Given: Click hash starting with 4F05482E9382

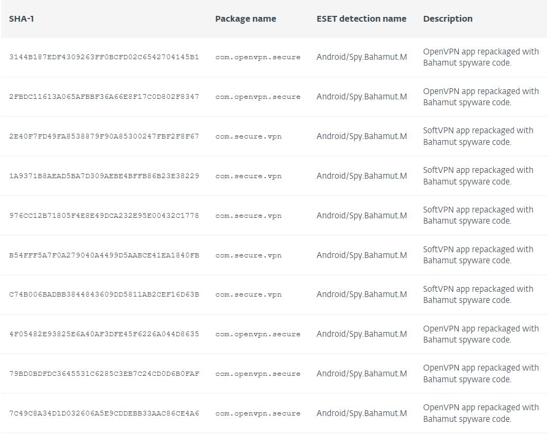Looking at the screenshot, I should click(x=104, y=334).
